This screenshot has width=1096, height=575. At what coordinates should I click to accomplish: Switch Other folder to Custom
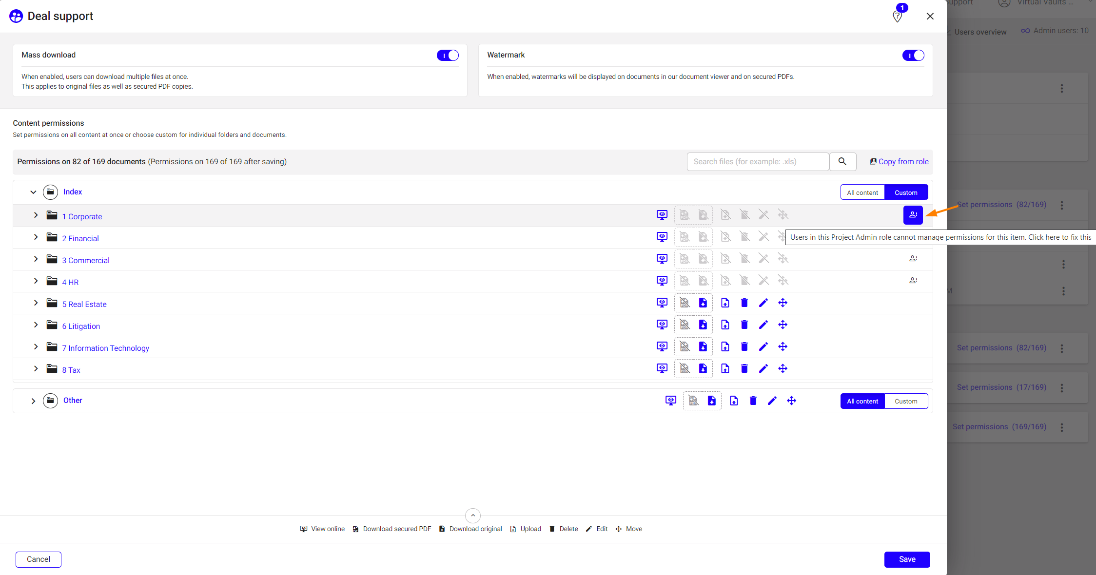tap(905, 401)
